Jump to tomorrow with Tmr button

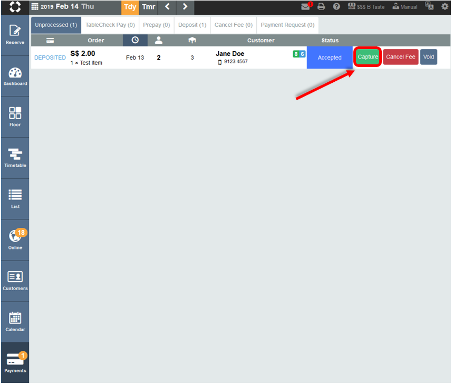coord(149,7)
